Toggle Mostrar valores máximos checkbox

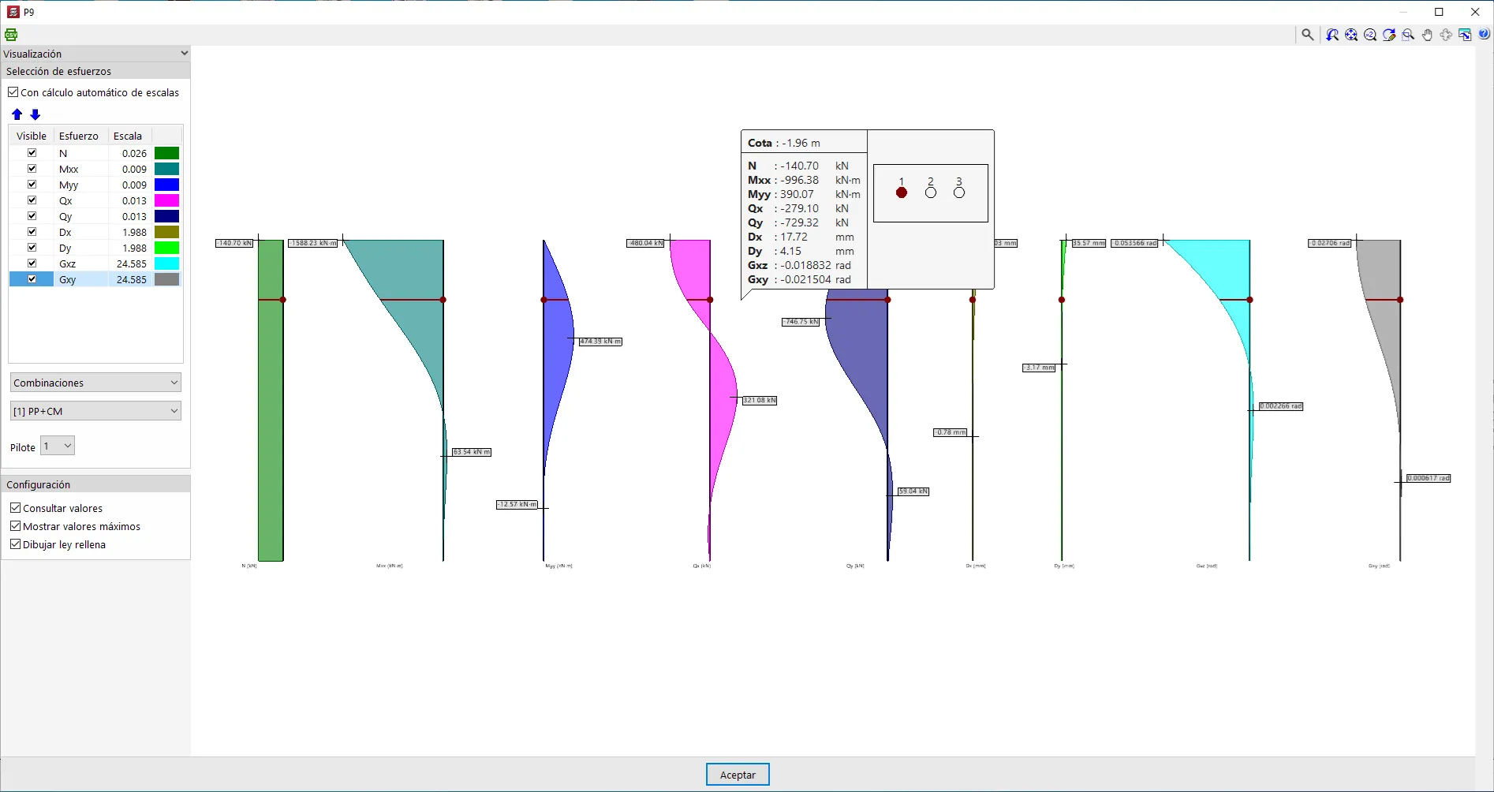15,526
